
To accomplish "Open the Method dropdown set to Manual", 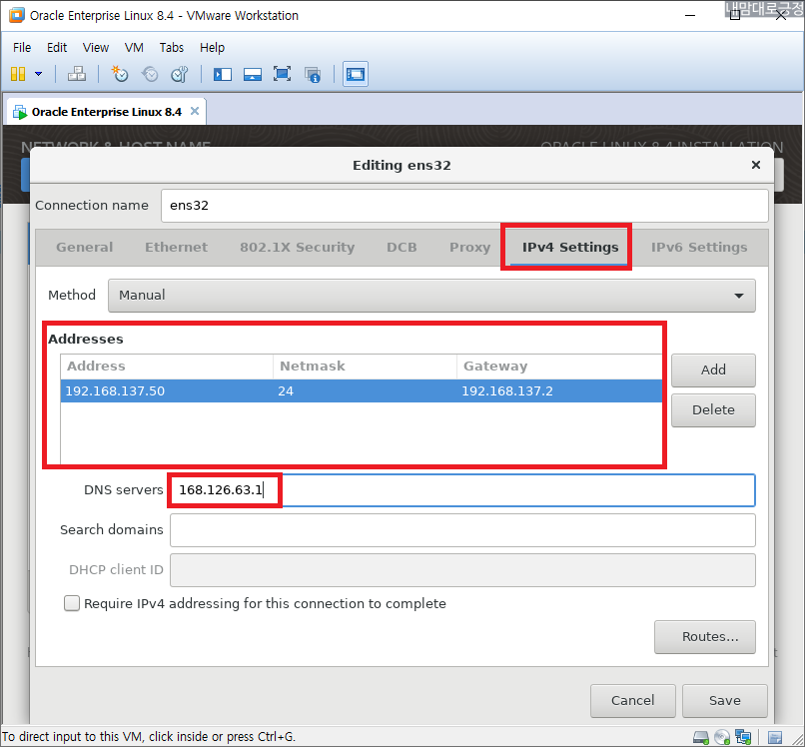I will pos(431,296).
